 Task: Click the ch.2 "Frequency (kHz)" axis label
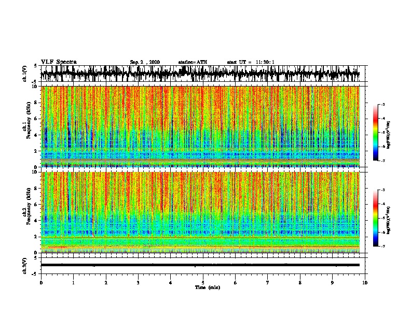pyautogui.click(x=29, y=206)
